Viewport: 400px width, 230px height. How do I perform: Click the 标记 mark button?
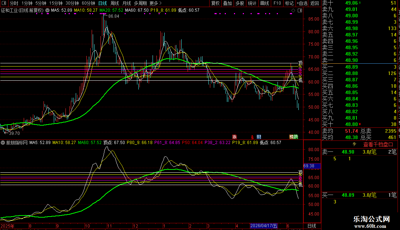(289, 3)
